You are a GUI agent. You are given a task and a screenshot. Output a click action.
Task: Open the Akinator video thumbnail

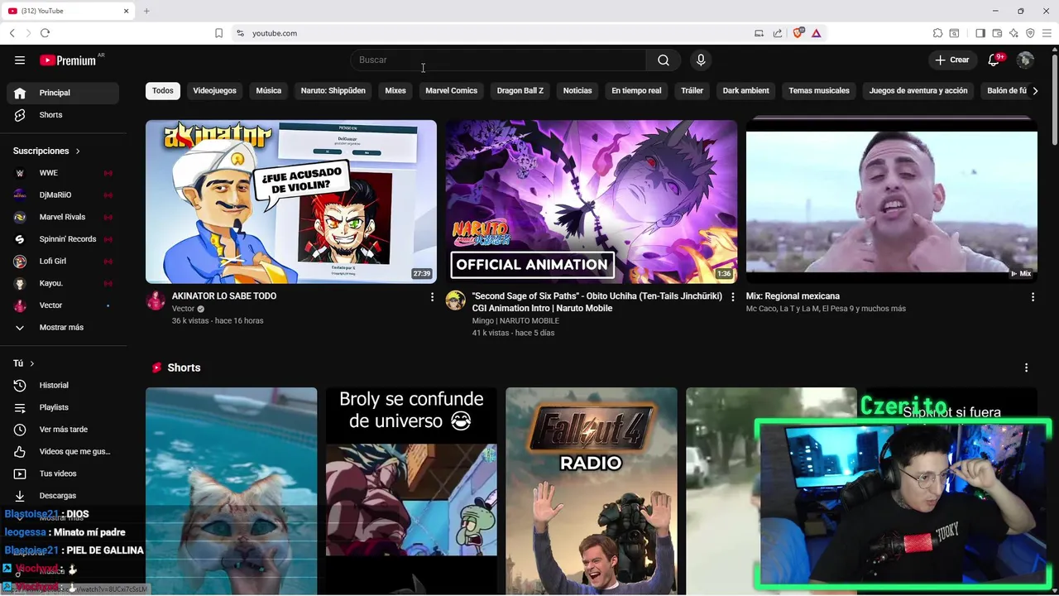click(291, 202)
